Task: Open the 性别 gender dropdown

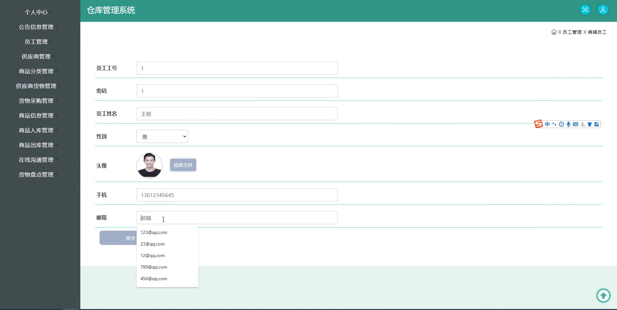Action: tap(162, 136)
